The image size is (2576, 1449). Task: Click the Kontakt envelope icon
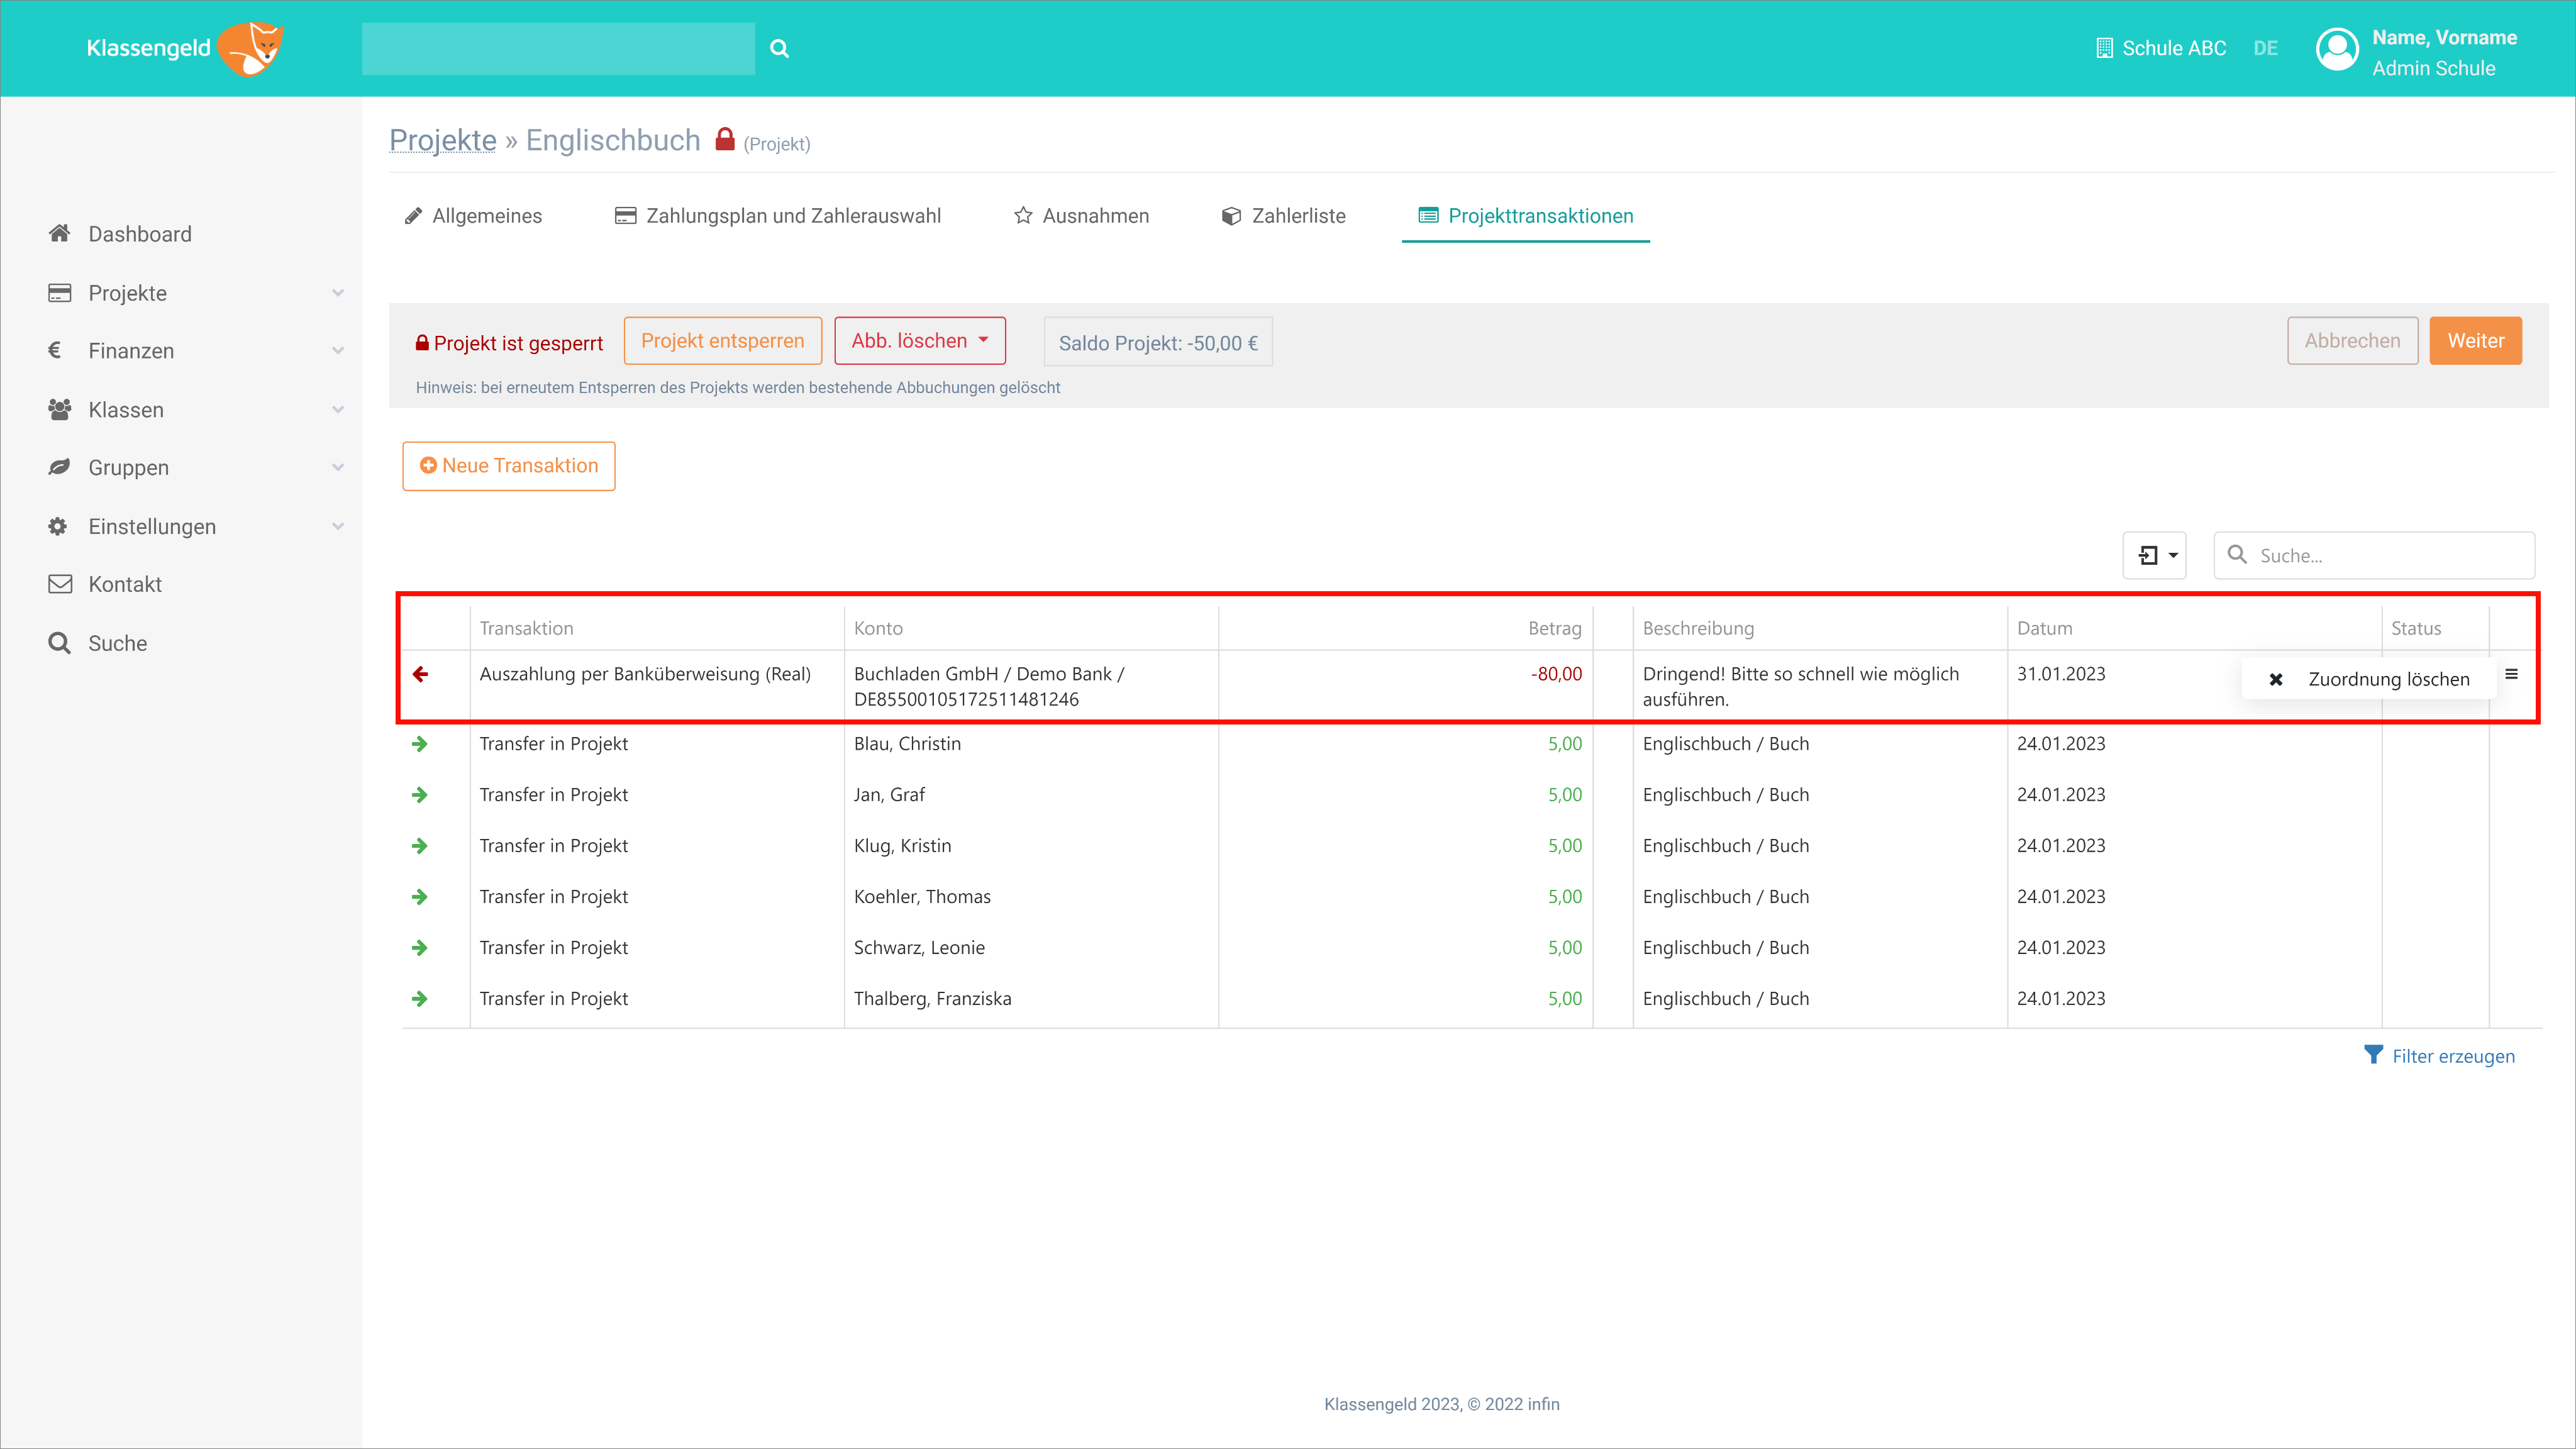point(60,584)
